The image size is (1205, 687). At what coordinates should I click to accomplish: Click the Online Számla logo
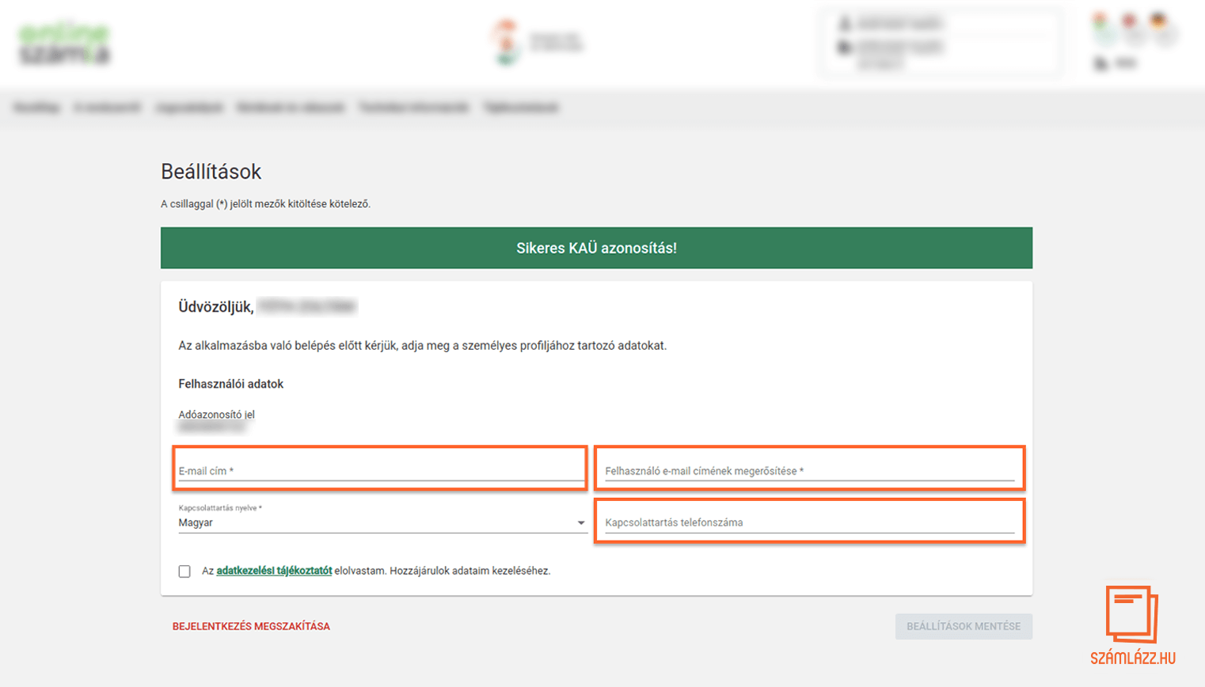tap(64, 44)
